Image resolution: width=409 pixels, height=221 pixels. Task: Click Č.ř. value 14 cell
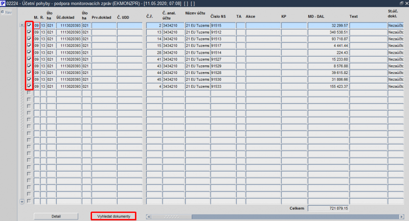click(154, 39)
